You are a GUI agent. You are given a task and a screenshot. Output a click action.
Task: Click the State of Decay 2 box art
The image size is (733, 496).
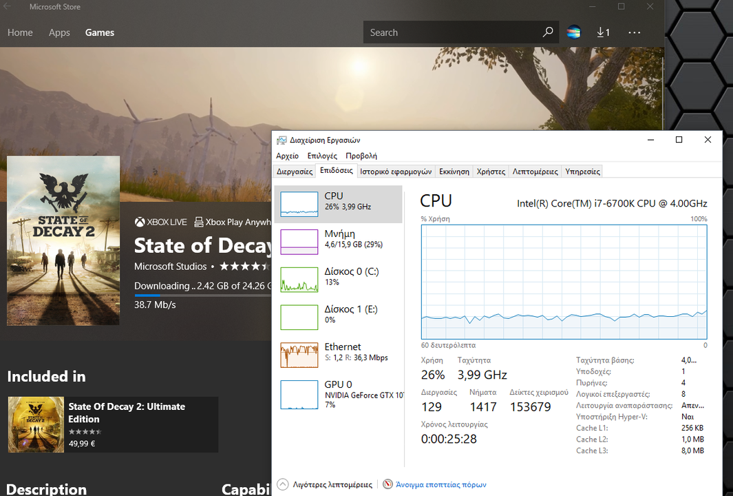tap(63, 240)
